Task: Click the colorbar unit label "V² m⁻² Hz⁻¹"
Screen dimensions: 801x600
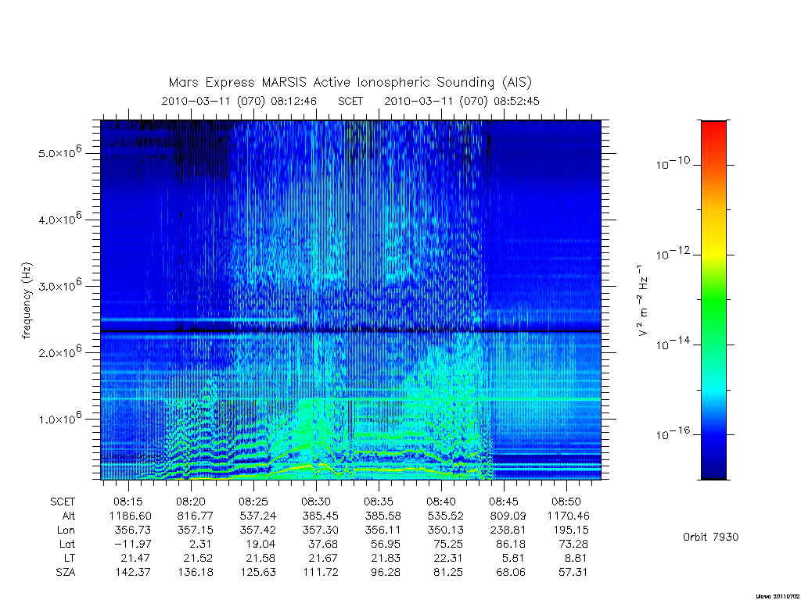Action: click(x=643, y=300)
